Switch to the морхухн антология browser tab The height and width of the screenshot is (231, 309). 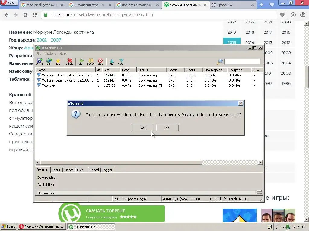point(138,5)
